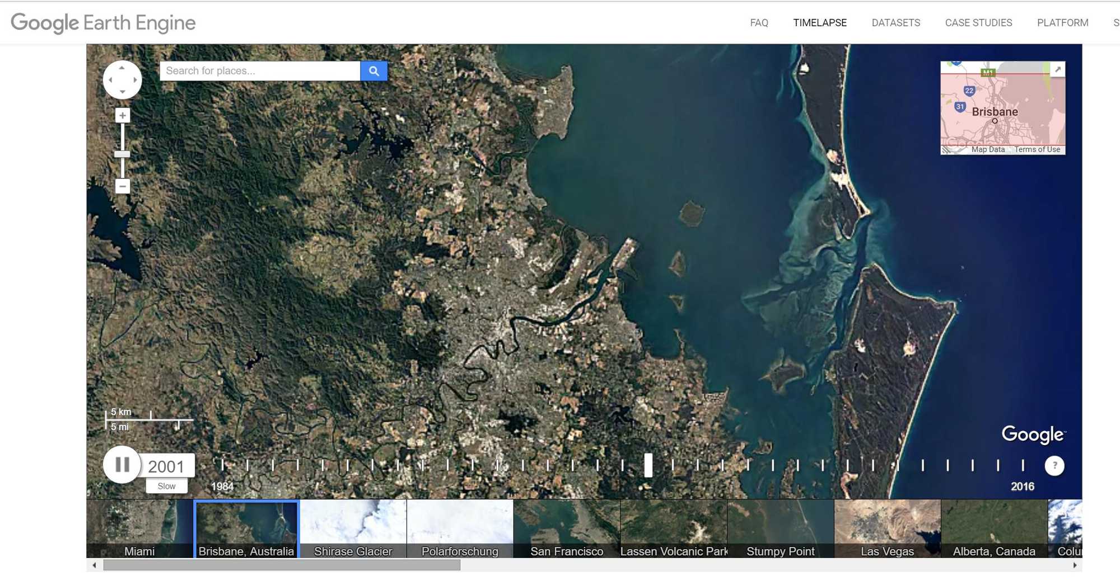Open the Map Data link in mini map
The image size is (1120, 581).
tap(988, 149)
